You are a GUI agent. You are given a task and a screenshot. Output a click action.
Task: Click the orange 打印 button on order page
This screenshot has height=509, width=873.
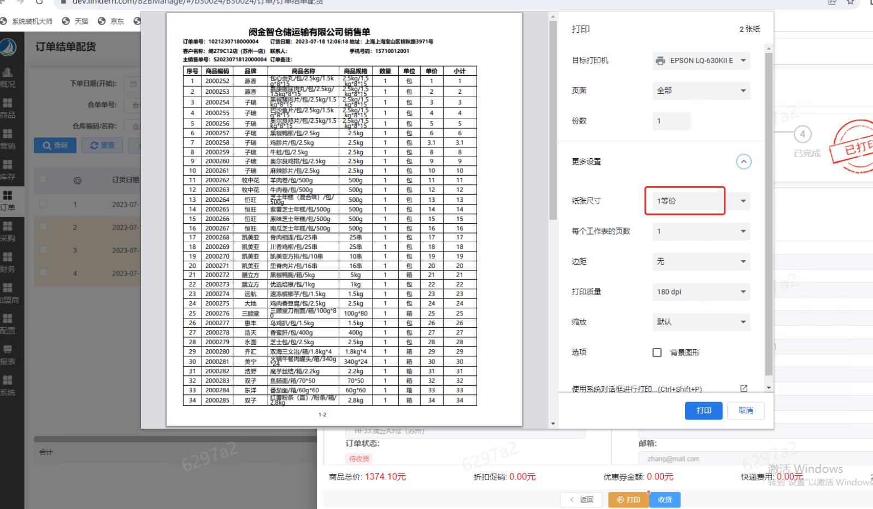tap(628, 500)
